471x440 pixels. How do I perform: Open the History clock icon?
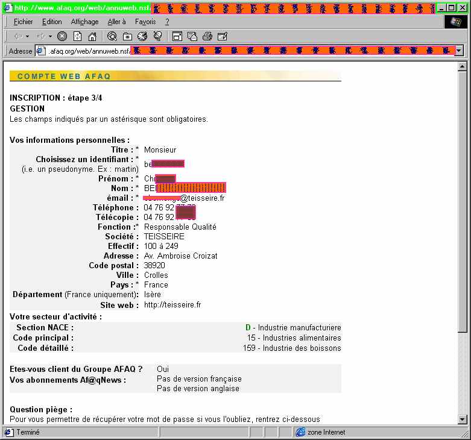[142, 37]
